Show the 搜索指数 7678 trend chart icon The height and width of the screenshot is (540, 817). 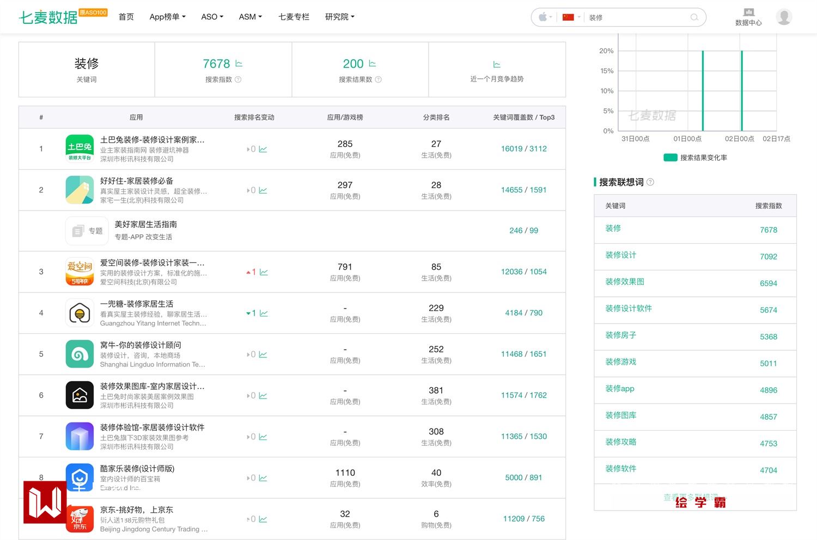pos(239,64)
